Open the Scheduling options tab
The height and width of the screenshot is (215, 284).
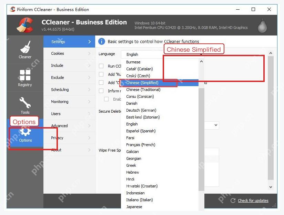point(69,90)
